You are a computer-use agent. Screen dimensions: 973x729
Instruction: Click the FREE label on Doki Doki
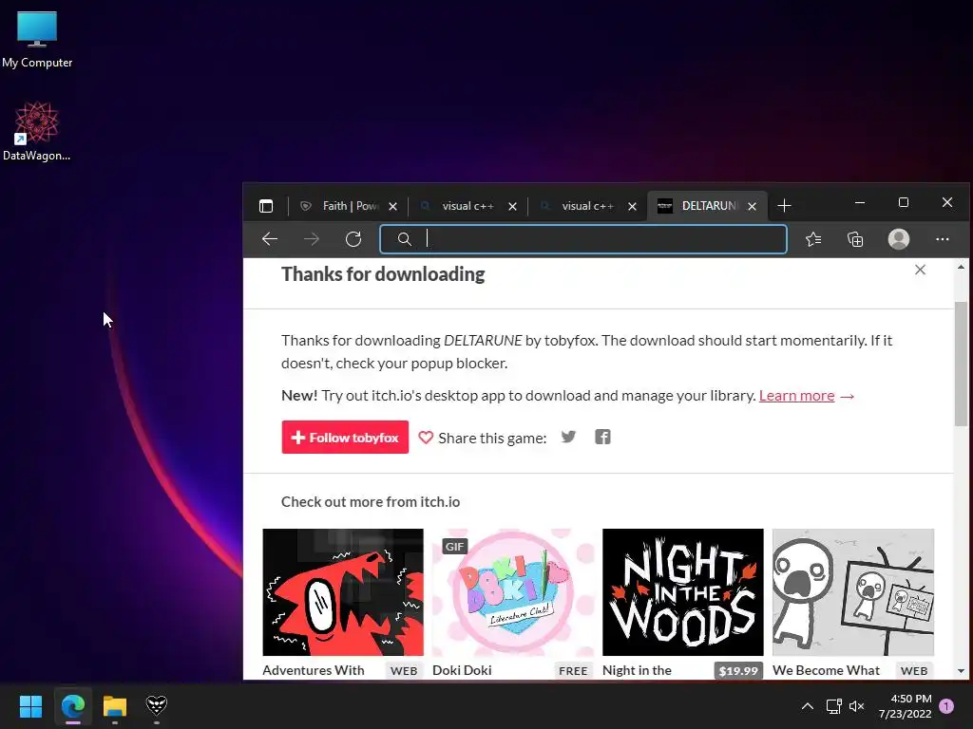(573, 671)
